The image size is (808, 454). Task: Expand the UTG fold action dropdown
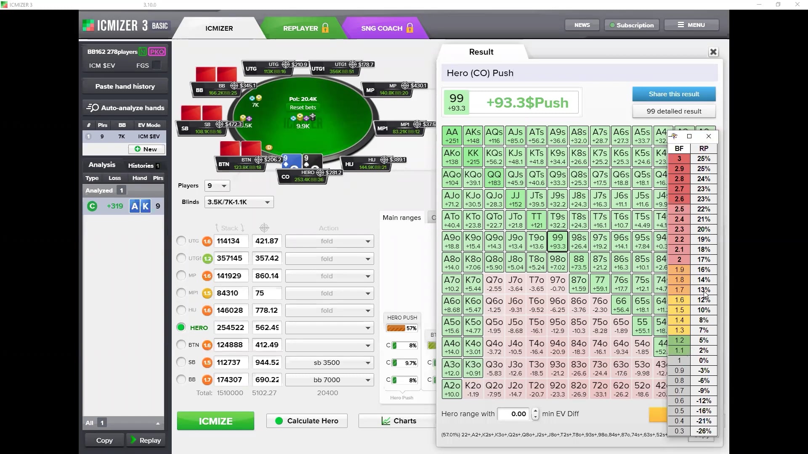tap(329, 241)
